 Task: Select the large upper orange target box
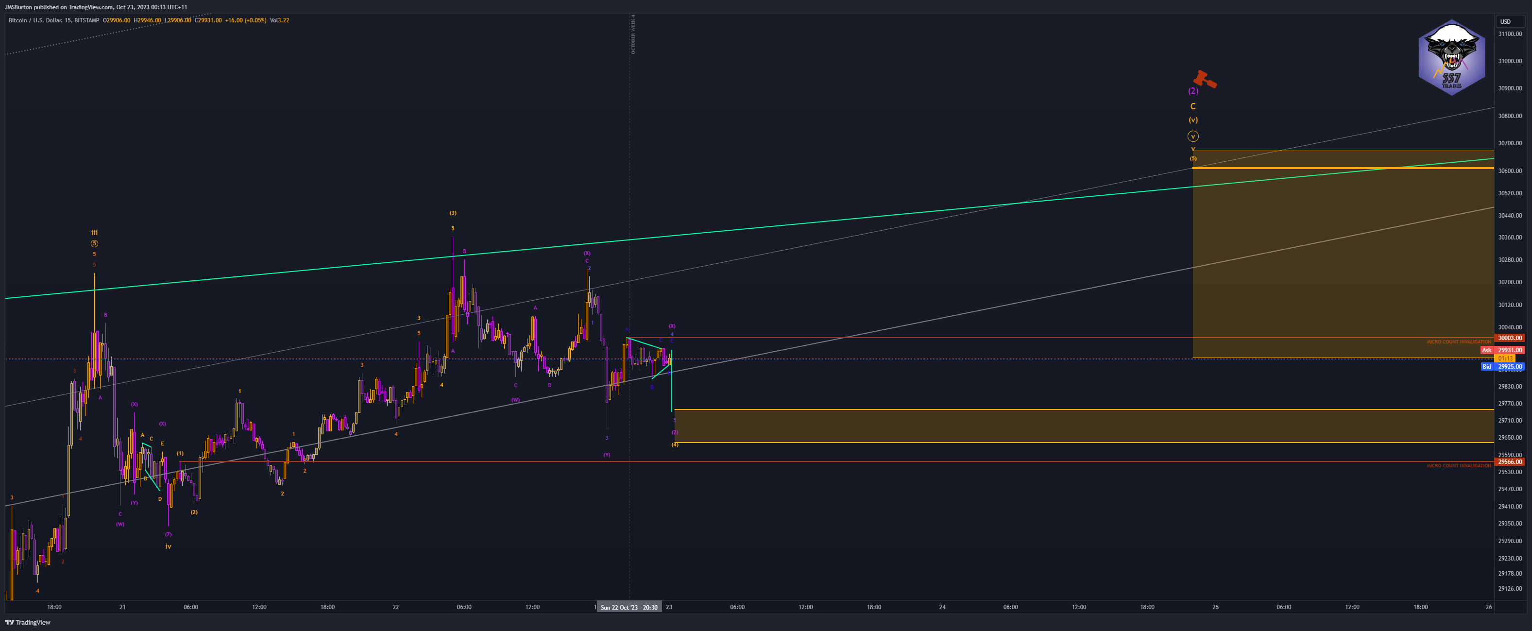tap(1343, 254)
